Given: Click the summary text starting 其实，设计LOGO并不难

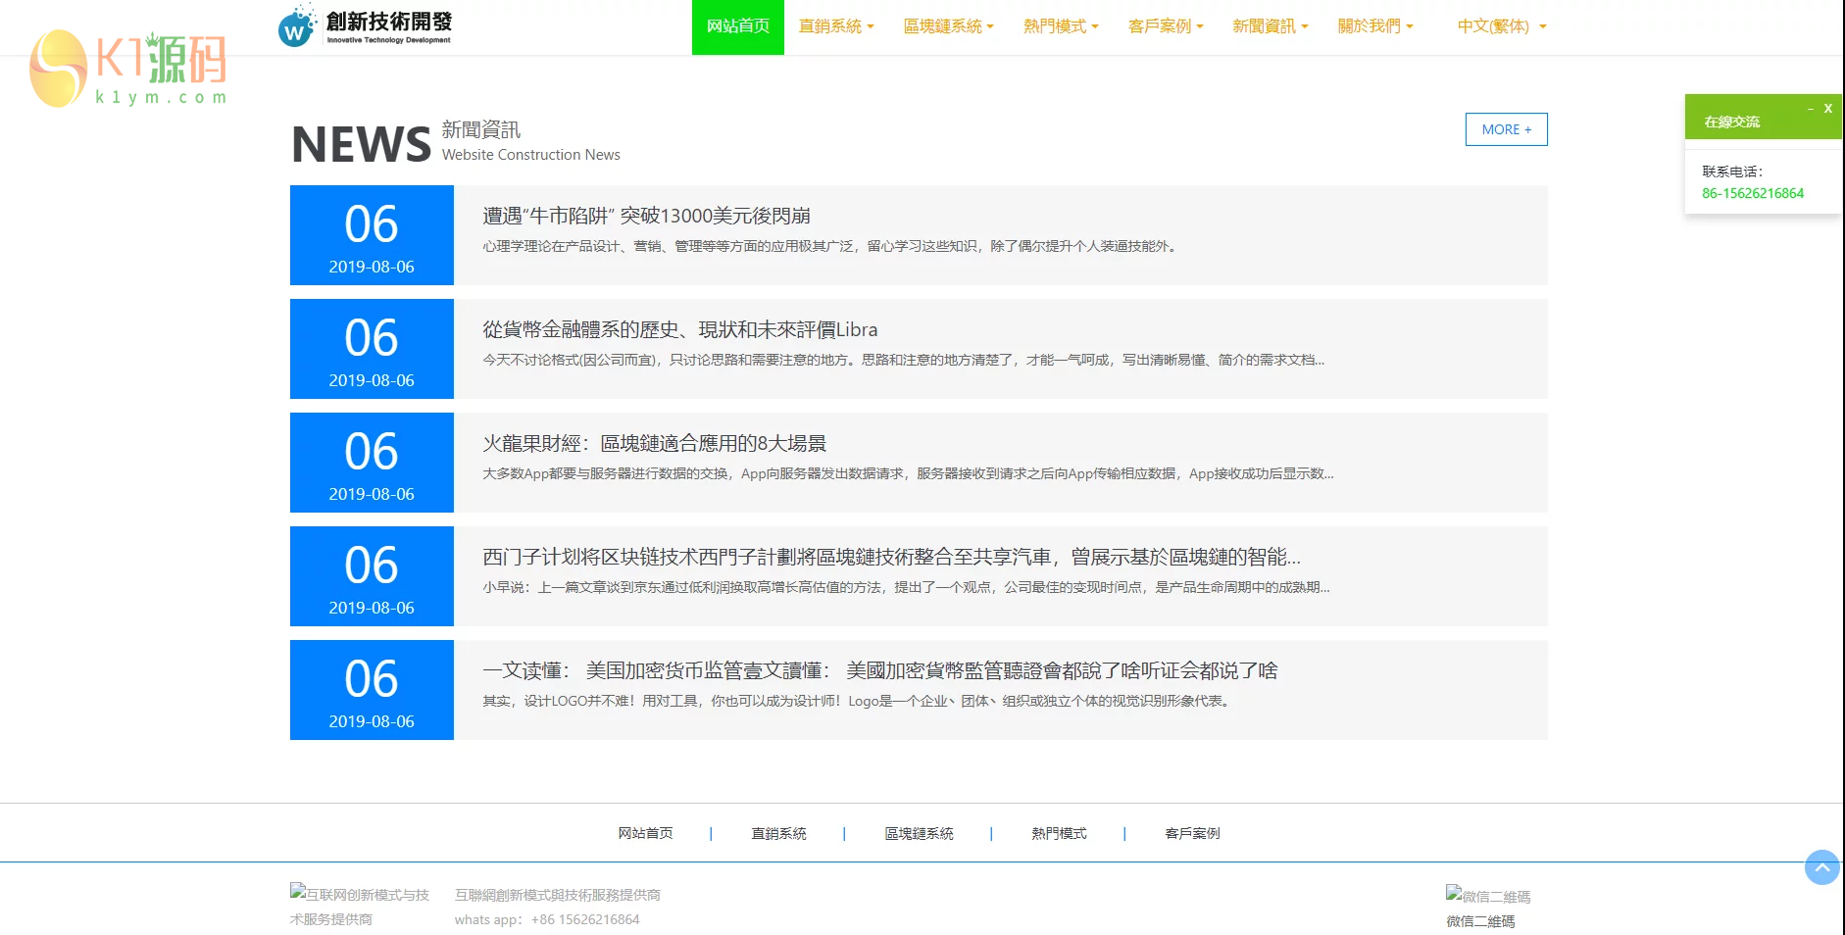Looking at the screenshot, I should (x=858, y=701).
